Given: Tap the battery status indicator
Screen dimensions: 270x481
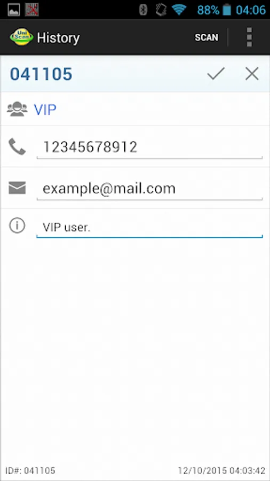Looking at the screenshot, I should point(227,10).
